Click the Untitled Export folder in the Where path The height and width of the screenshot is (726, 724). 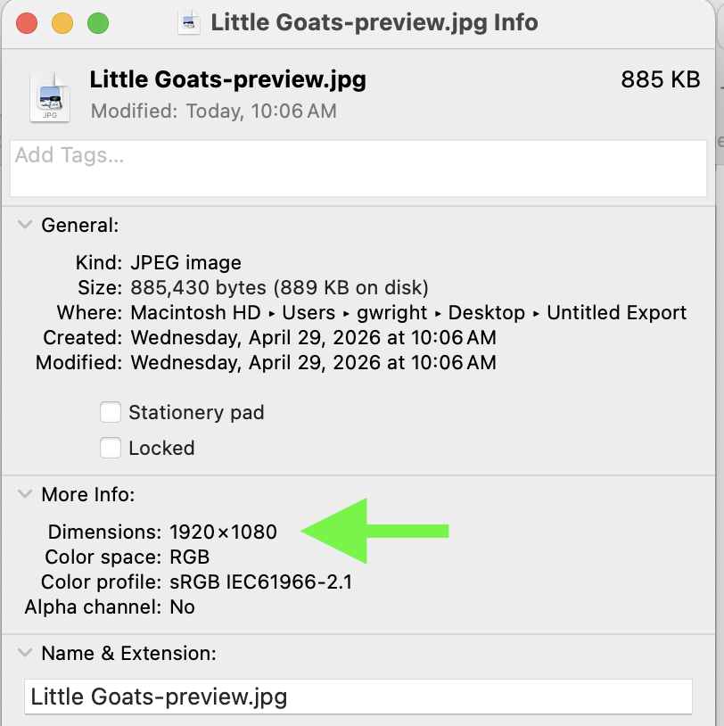tap(616, 312)
